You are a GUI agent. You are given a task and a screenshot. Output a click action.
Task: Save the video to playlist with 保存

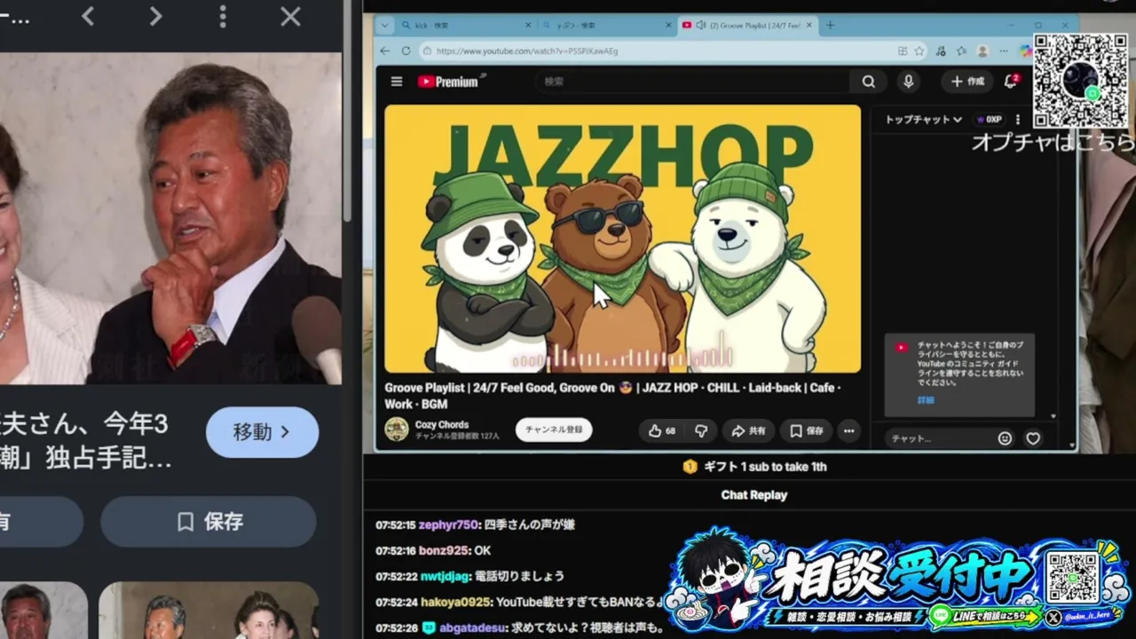pyautogui.click(x=806, y=430)
